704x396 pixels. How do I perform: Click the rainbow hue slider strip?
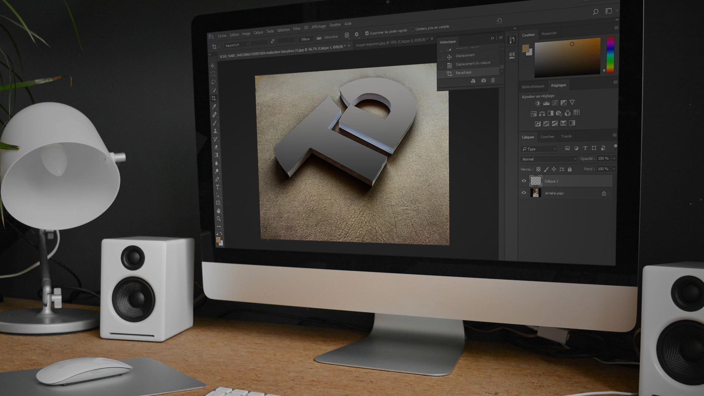tap(610, 55)
